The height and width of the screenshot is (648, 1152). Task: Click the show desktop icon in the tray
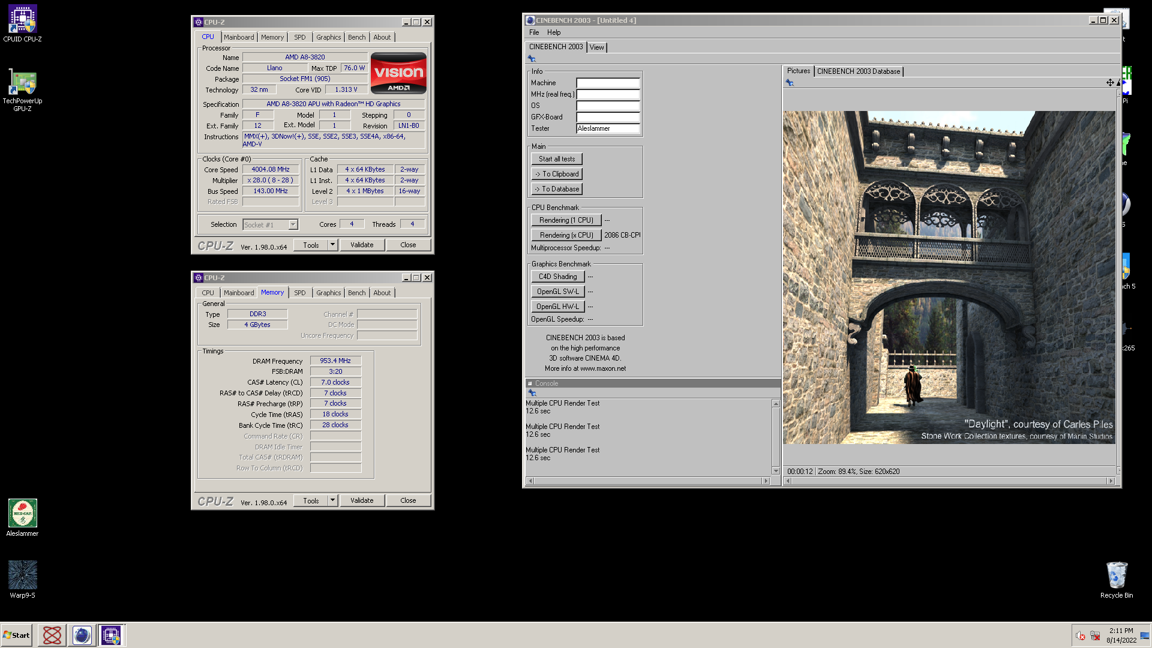click(1145, 635)
